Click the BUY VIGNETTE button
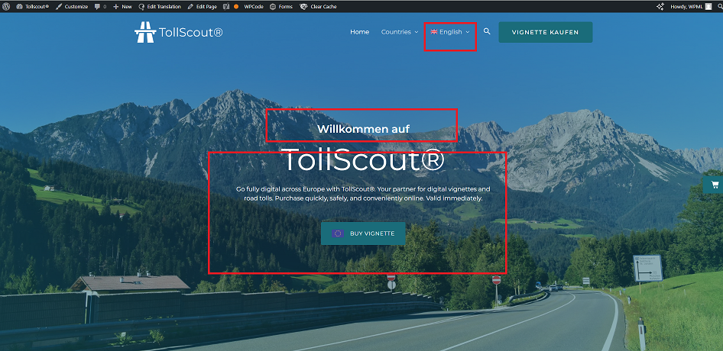Viewport: 723px width, 351px height. (x=363, y=233)
